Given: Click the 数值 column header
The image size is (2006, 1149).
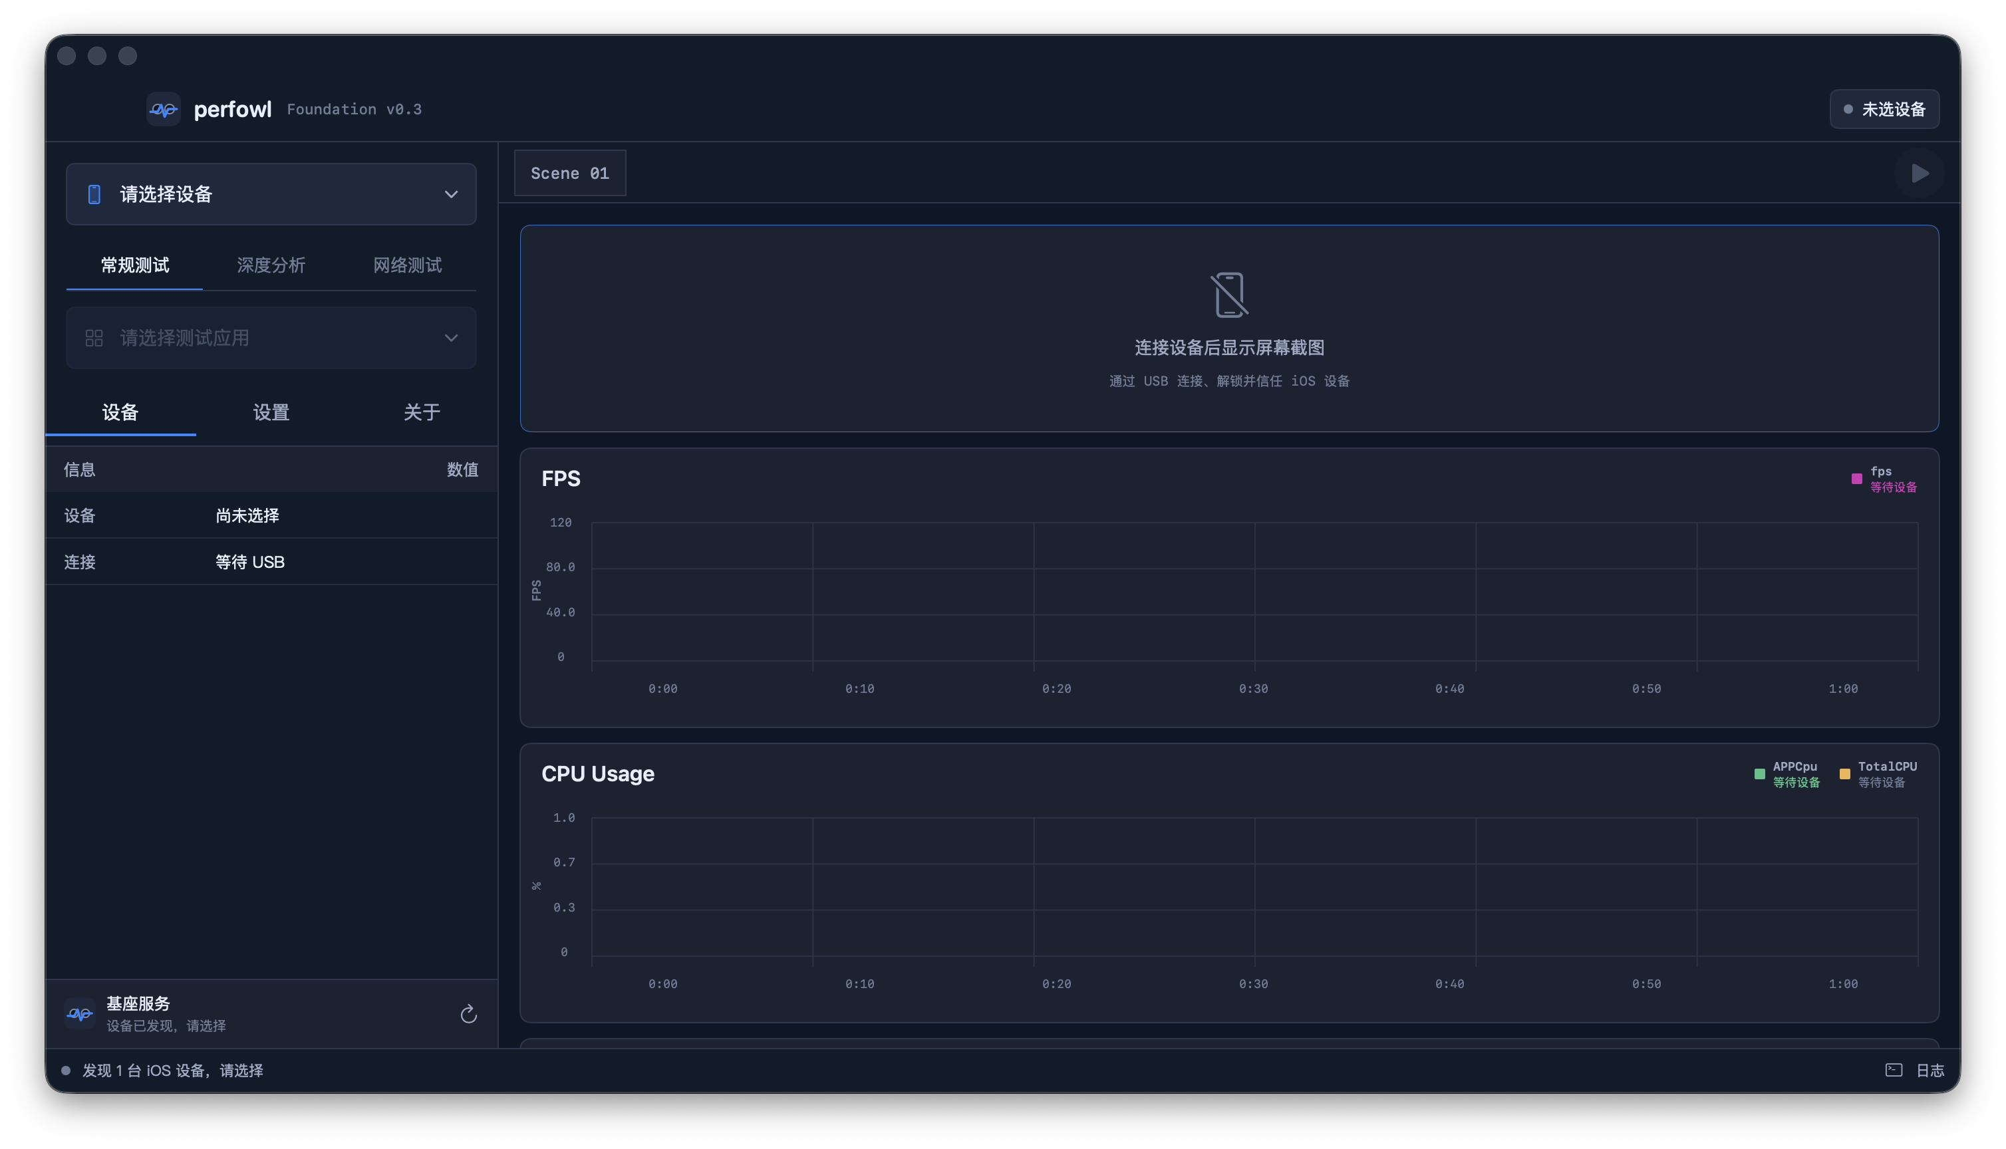Looking at the screenshot, I should click(462, 469).
